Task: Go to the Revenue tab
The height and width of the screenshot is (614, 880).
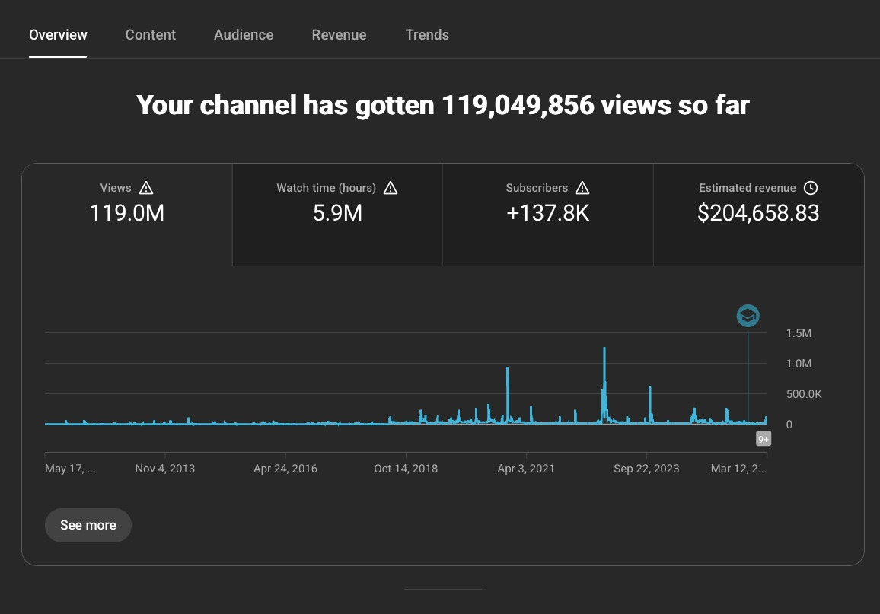Action: 339,35
